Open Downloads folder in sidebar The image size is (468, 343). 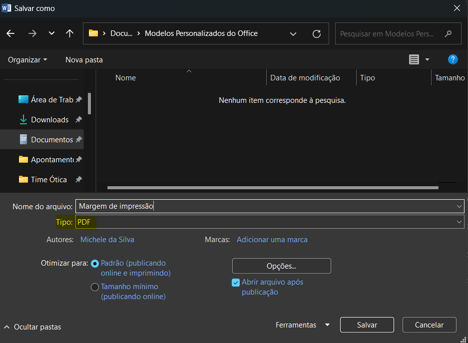pyautogui.click(x=49, y=120)
